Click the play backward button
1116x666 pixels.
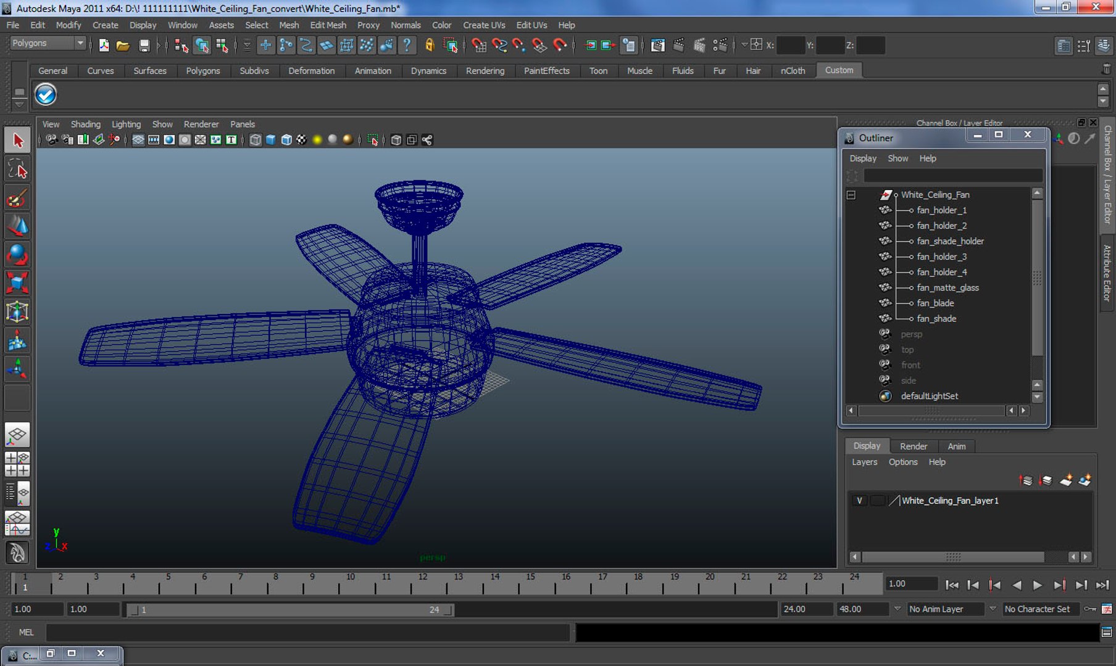click(1016, 585)
